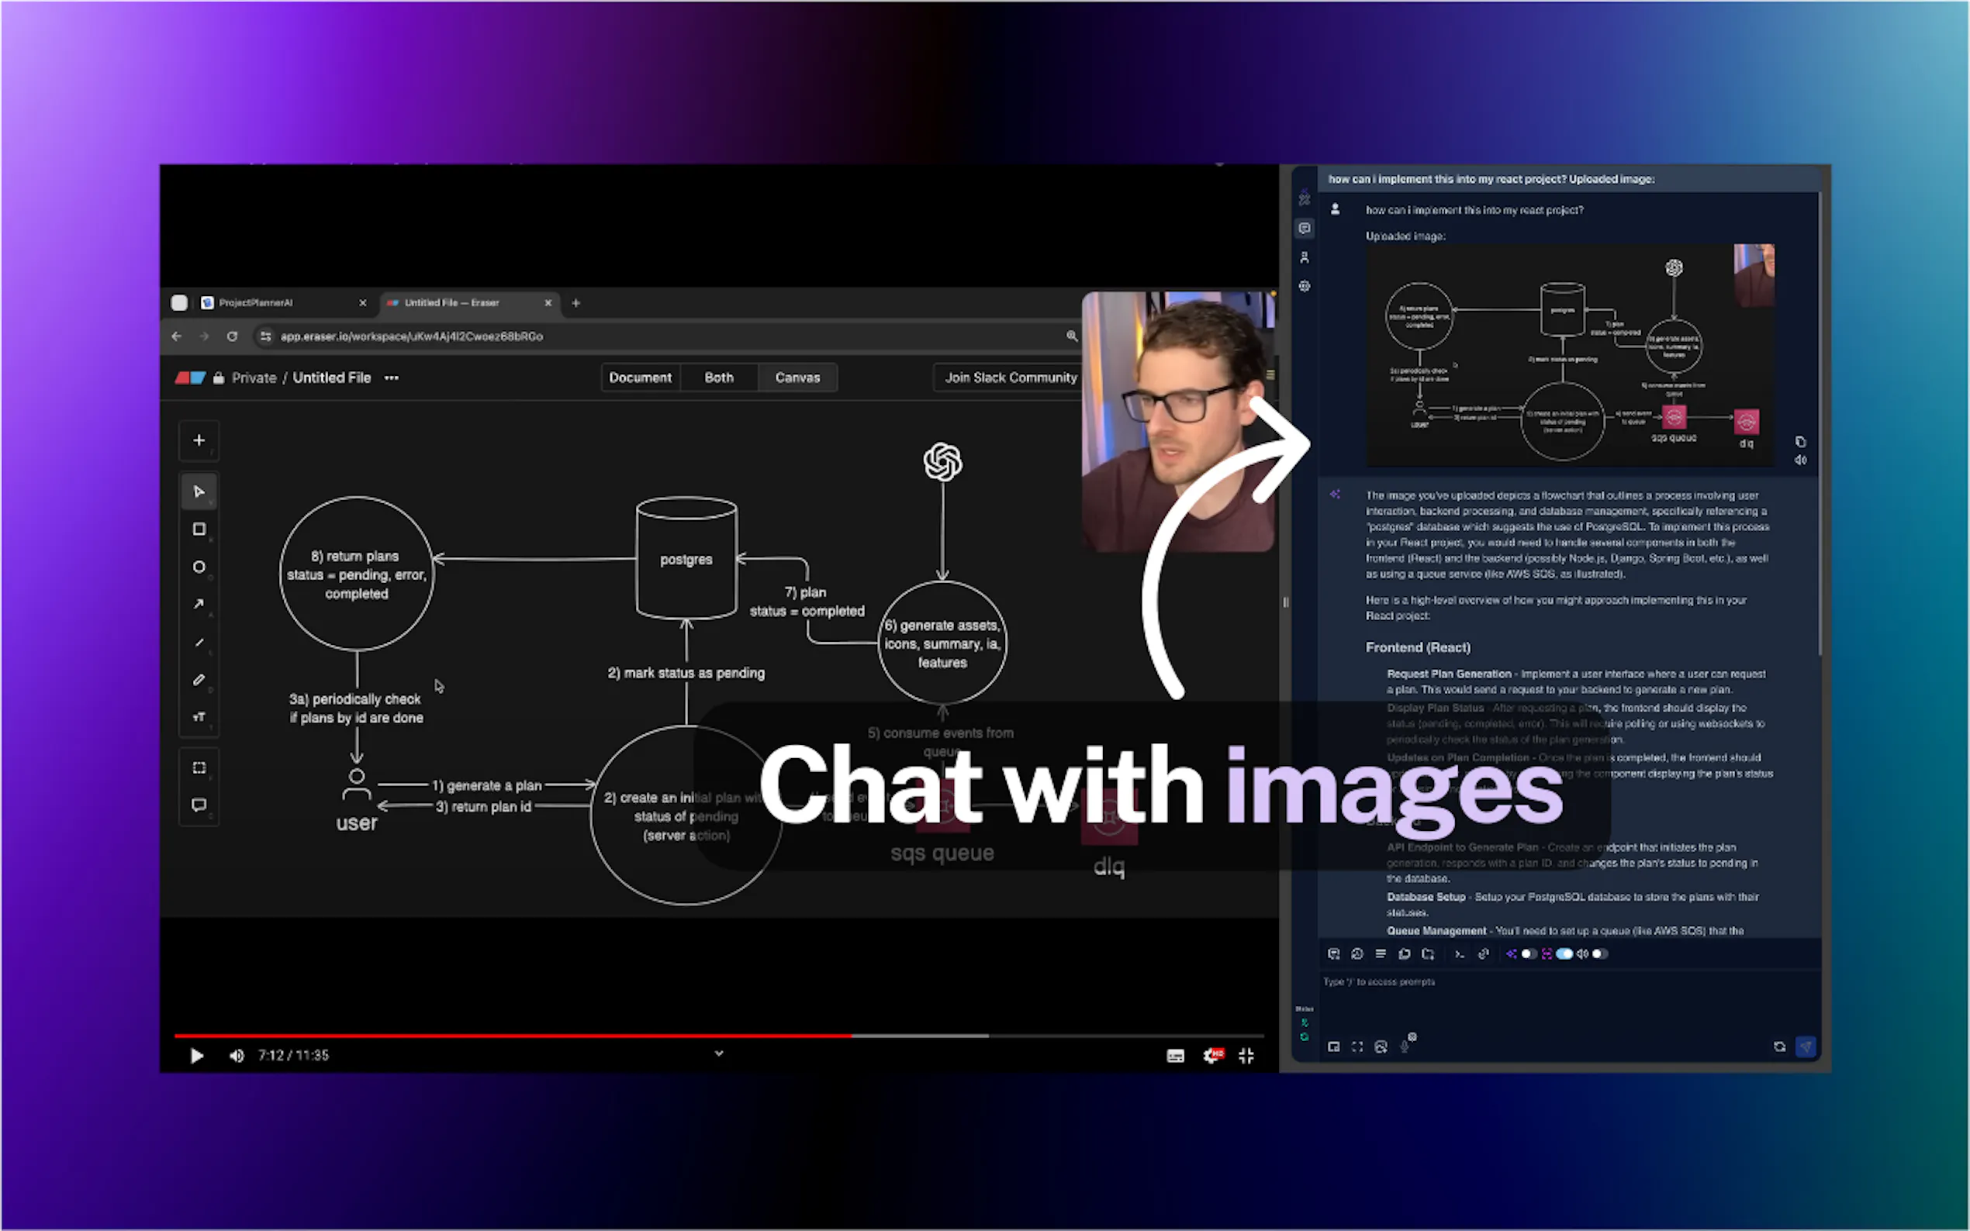Screen dimensions: 1970x1231
Task: Toggle the enabled blue switch in chat toolbar
Action: point(1564,954)
